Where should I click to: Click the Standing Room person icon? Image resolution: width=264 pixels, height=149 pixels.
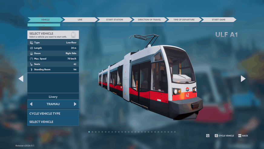pos(31,69)
